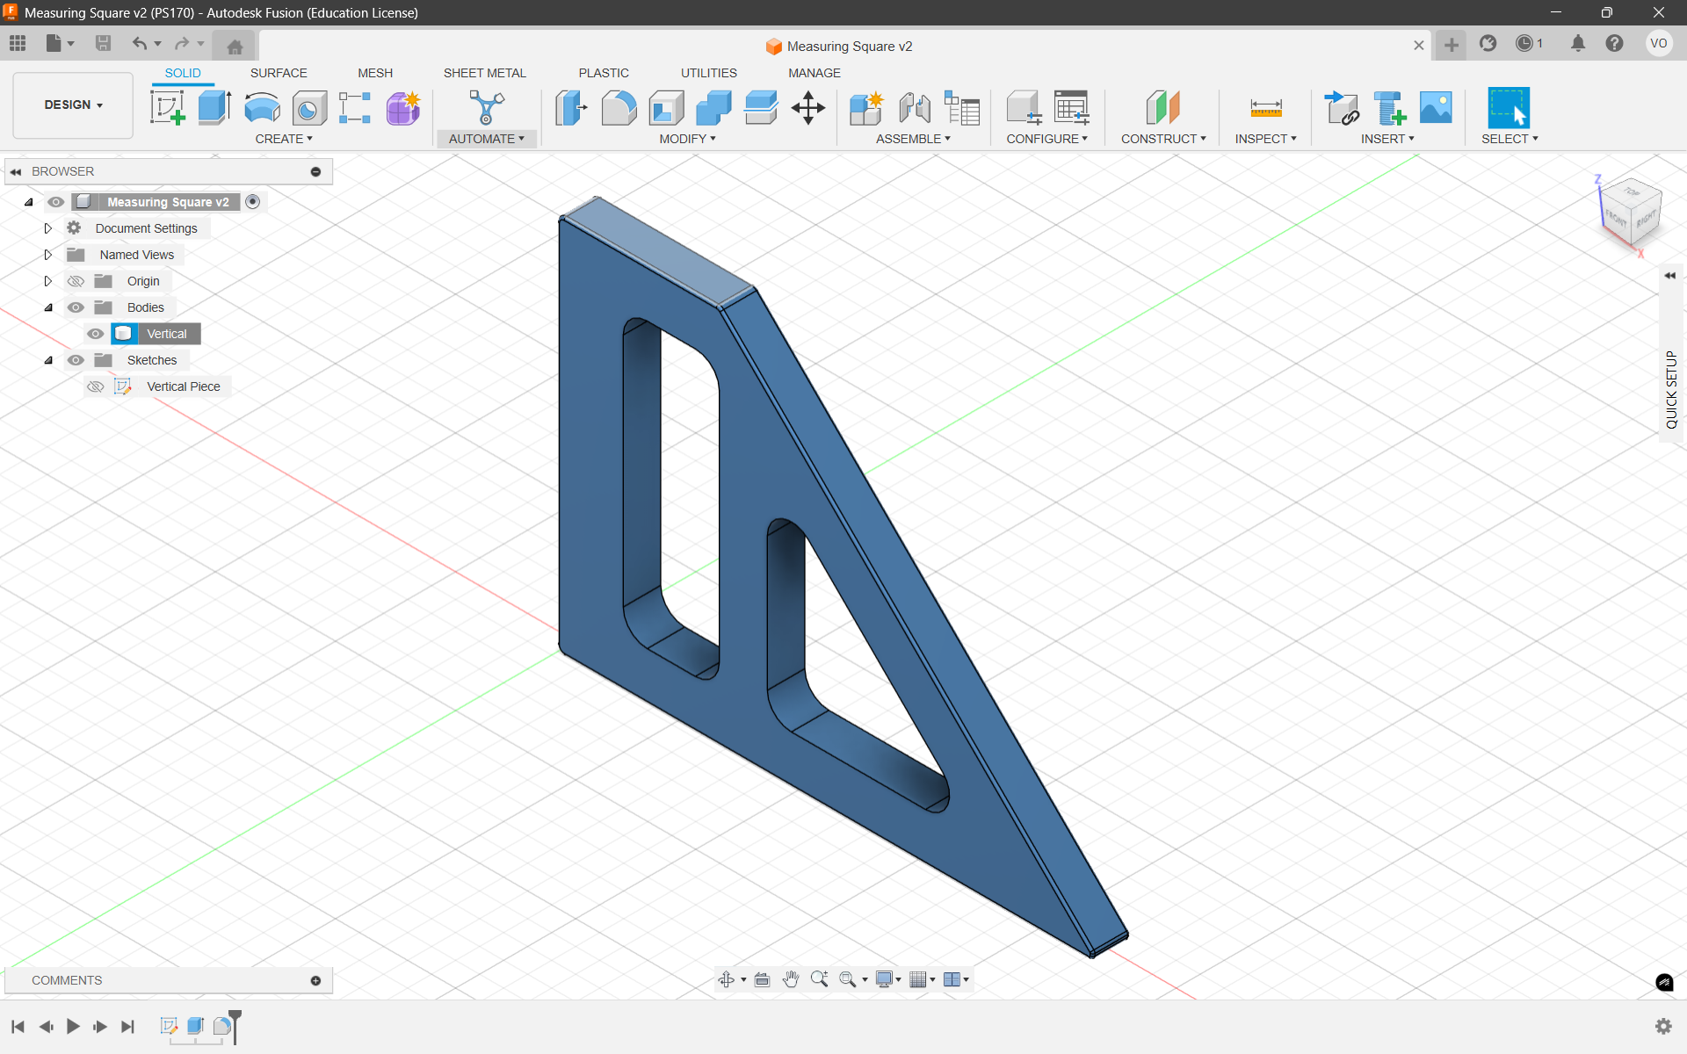Expand the Document Settings node
The height and width of the screenshot is (1054, 1687).
48,228
